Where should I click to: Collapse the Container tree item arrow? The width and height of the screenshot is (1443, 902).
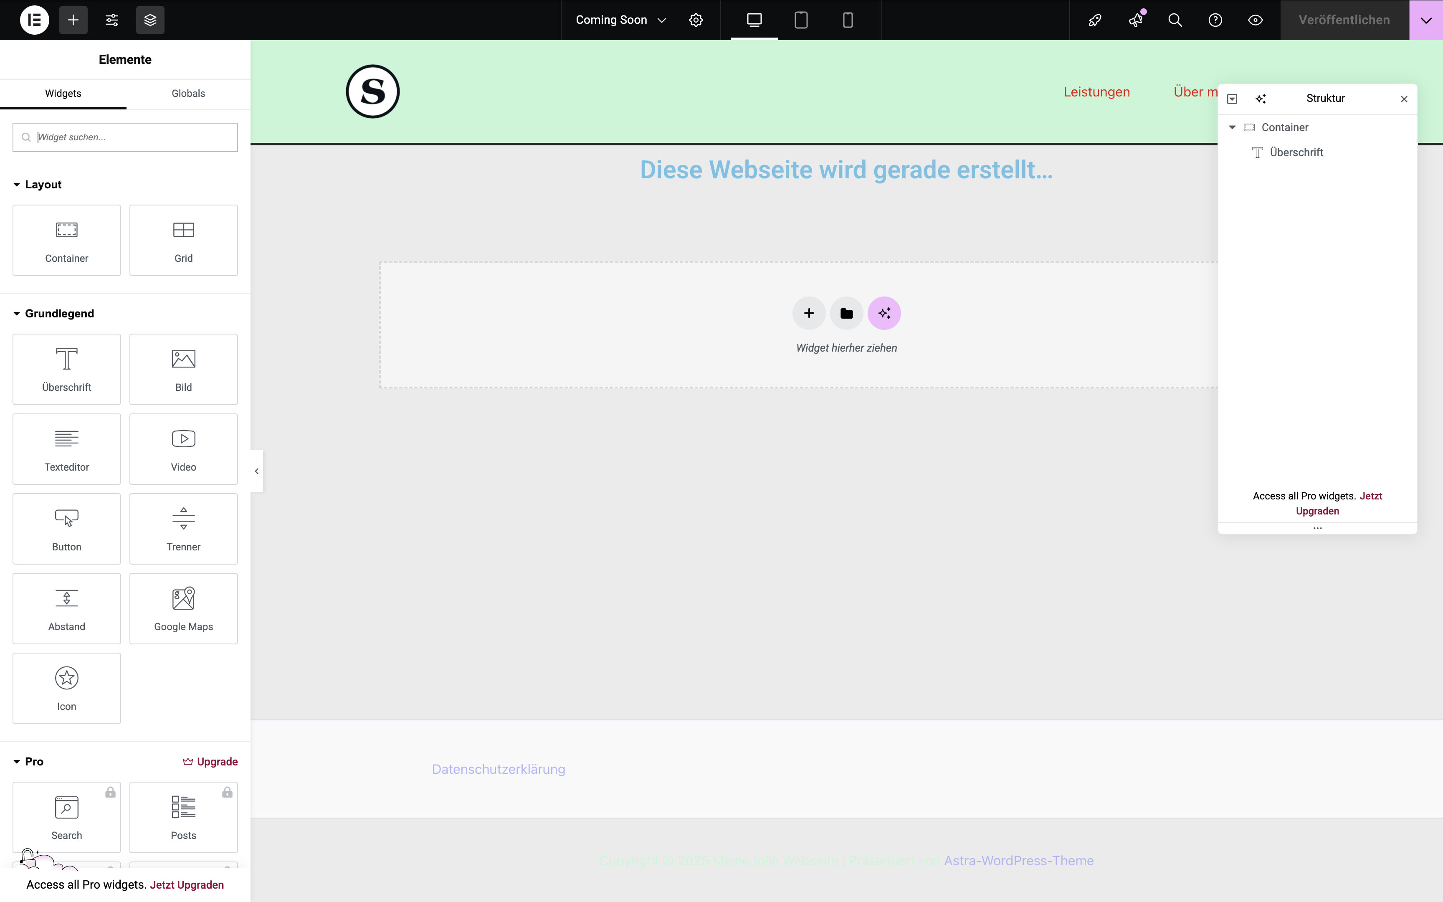coord(1232,127)
